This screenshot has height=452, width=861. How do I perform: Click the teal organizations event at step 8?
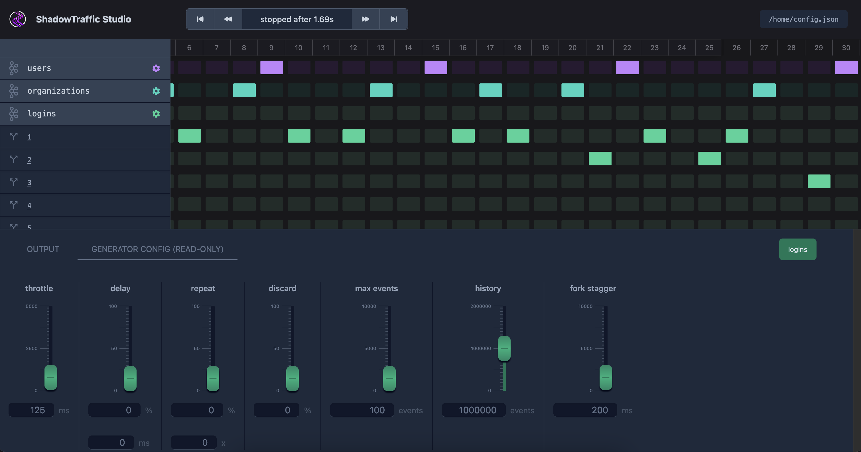[244, 90]
